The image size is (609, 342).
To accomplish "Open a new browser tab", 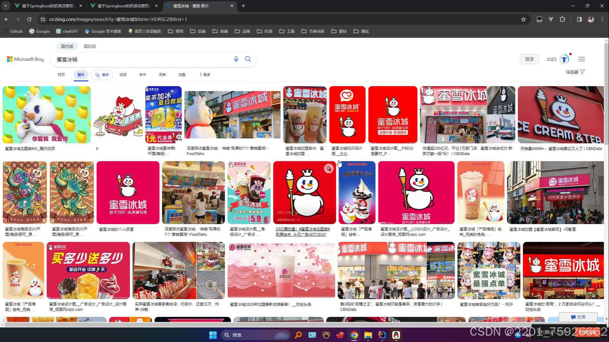I will [x=243, y=6].
